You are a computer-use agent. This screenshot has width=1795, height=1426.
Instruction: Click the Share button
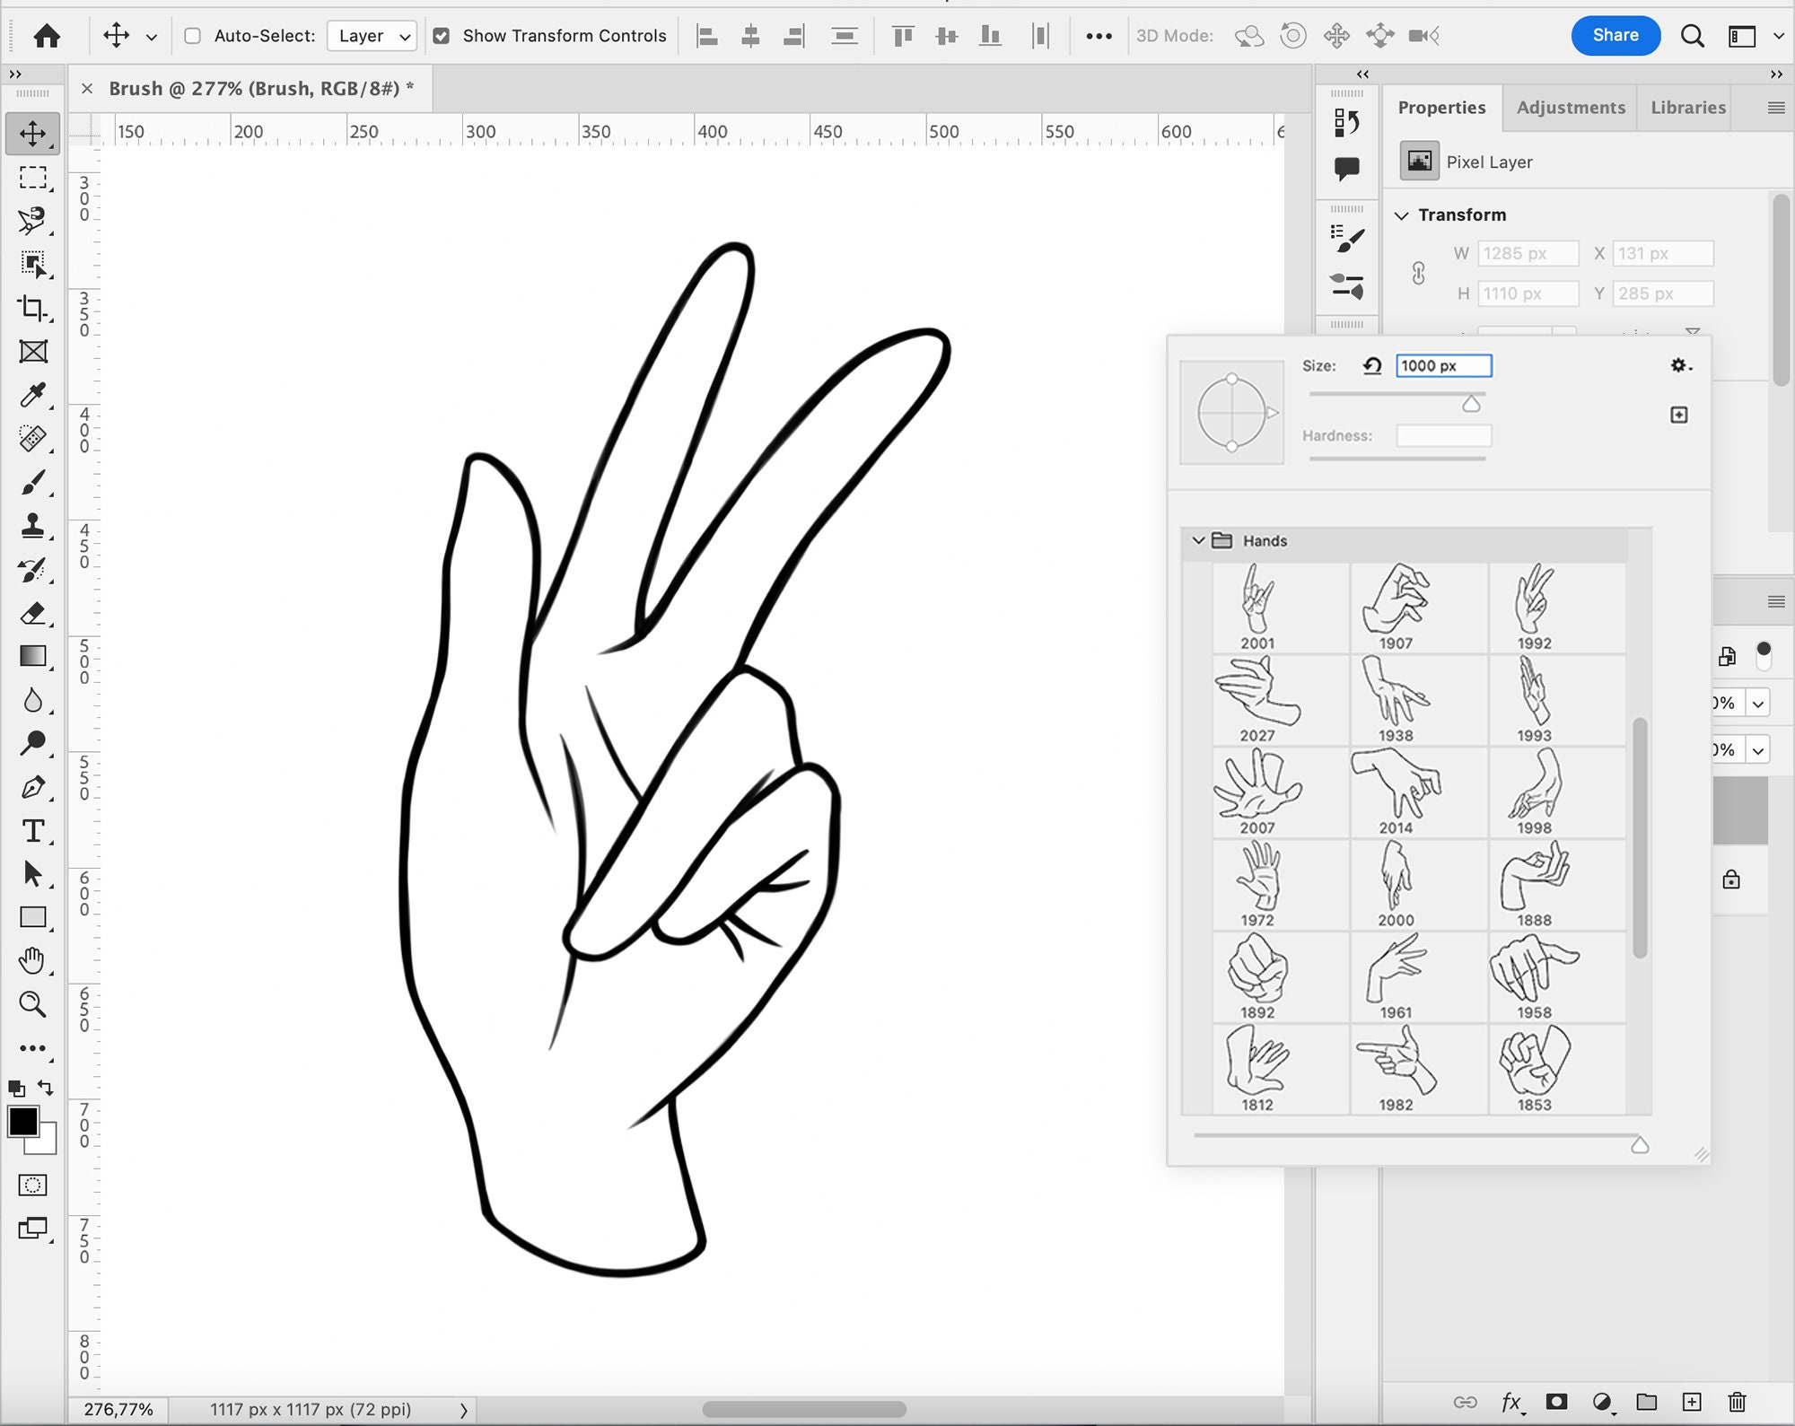coord(1615,36)
